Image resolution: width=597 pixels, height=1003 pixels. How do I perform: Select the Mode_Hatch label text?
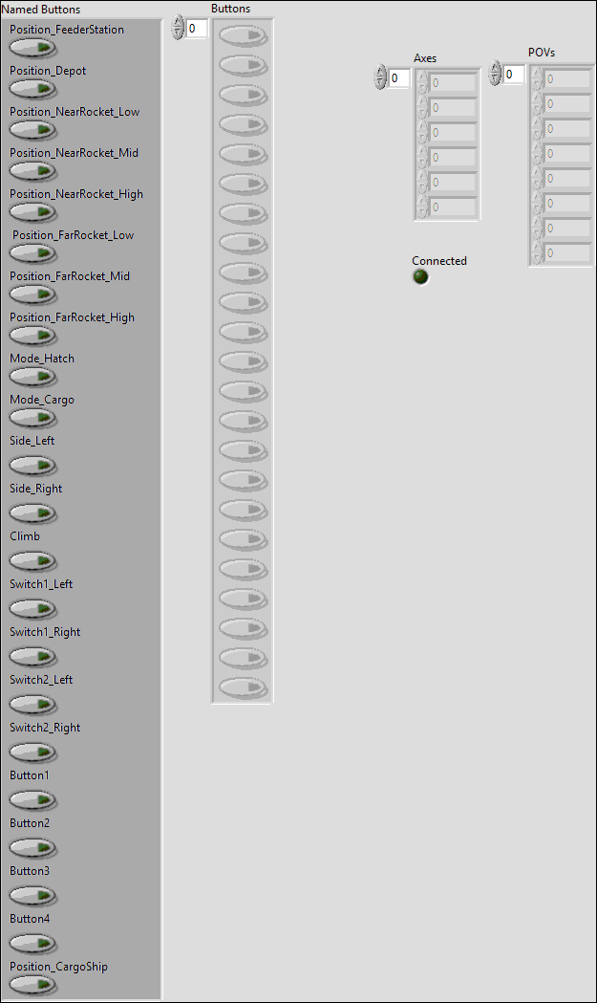(x=42, y=359)
